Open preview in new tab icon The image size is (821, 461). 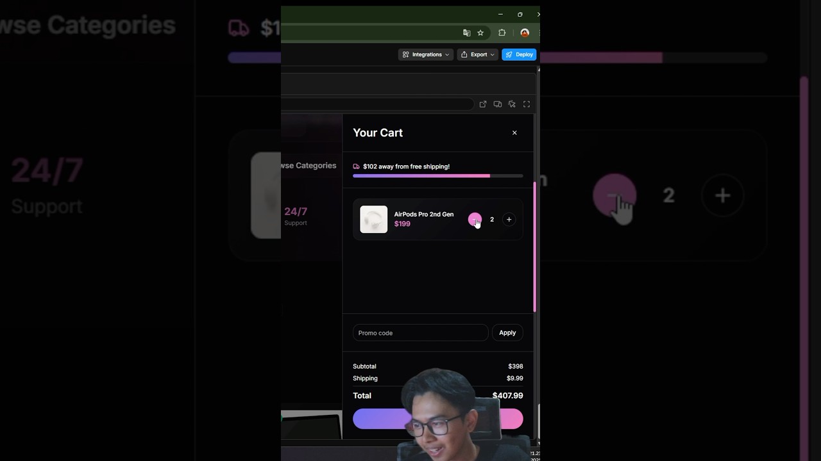[483, 104]
